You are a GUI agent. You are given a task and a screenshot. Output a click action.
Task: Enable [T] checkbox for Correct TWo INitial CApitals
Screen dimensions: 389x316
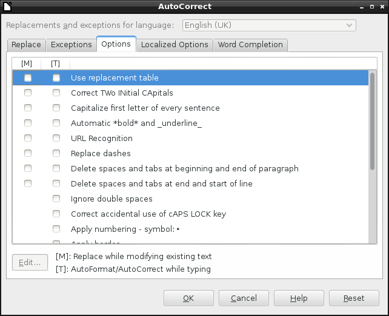(56, 93)
